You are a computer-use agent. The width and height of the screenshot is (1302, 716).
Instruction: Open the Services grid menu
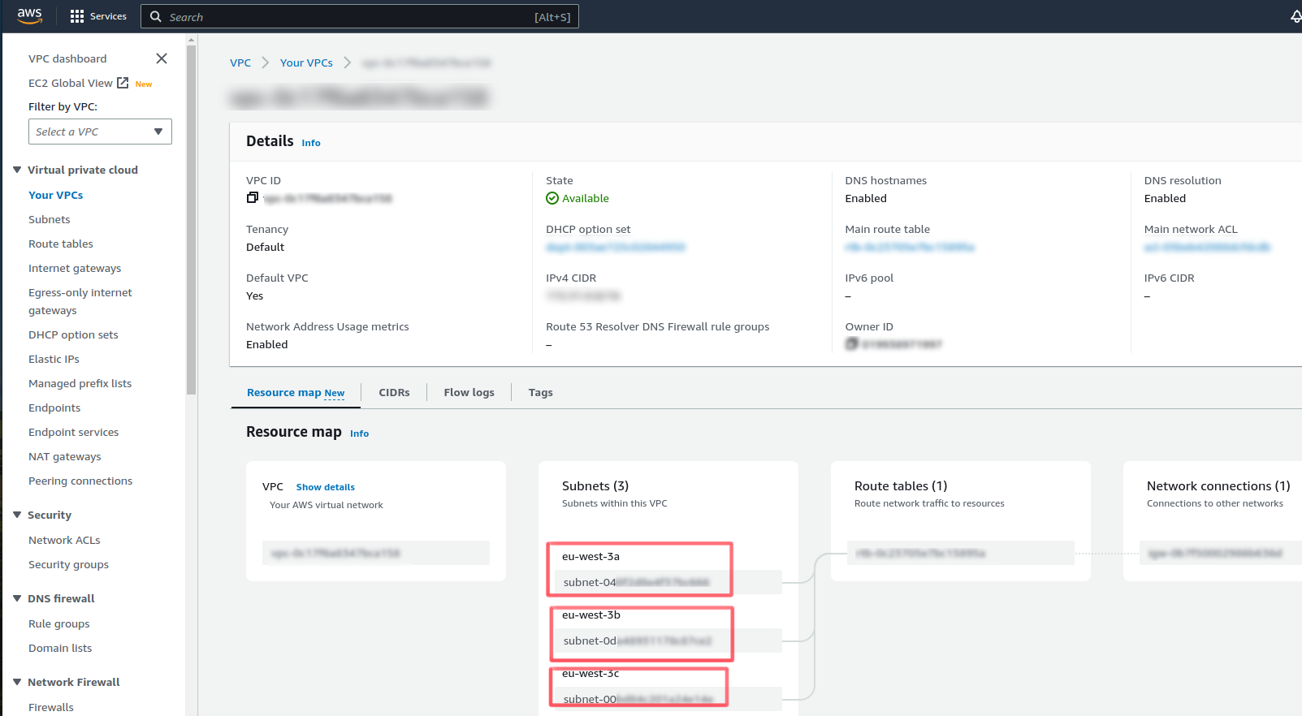pyautogui.click(x=98, y=16)
